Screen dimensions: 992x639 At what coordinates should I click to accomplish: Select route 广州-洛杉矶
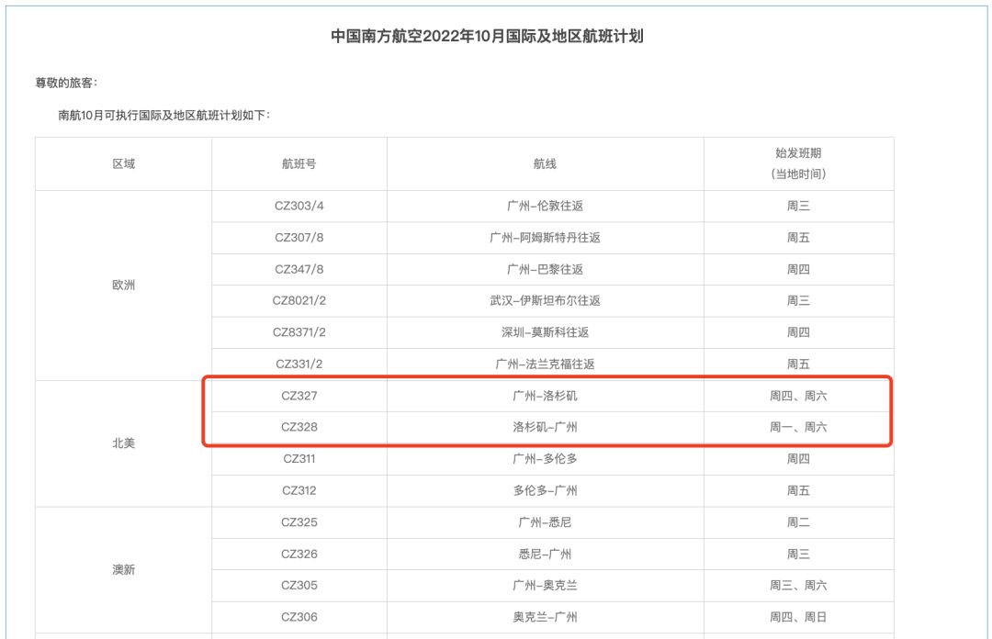pos(545,396)
